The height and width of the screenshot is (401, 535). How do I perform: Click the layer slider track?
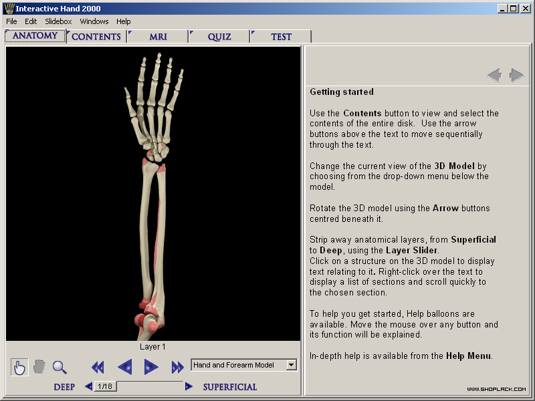click(149, 386)
